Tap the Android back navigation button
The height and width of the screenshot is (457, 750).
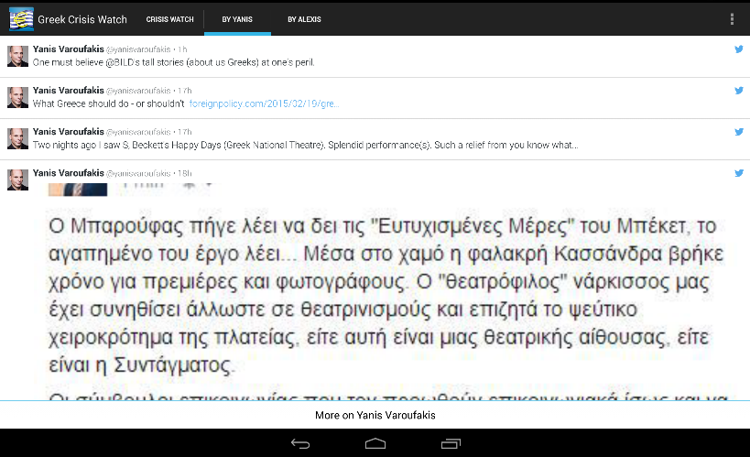pos(300,443)
